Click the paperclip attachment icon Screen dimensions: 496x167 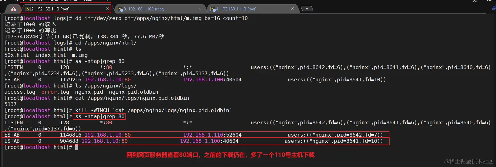(x=494, y=8)
